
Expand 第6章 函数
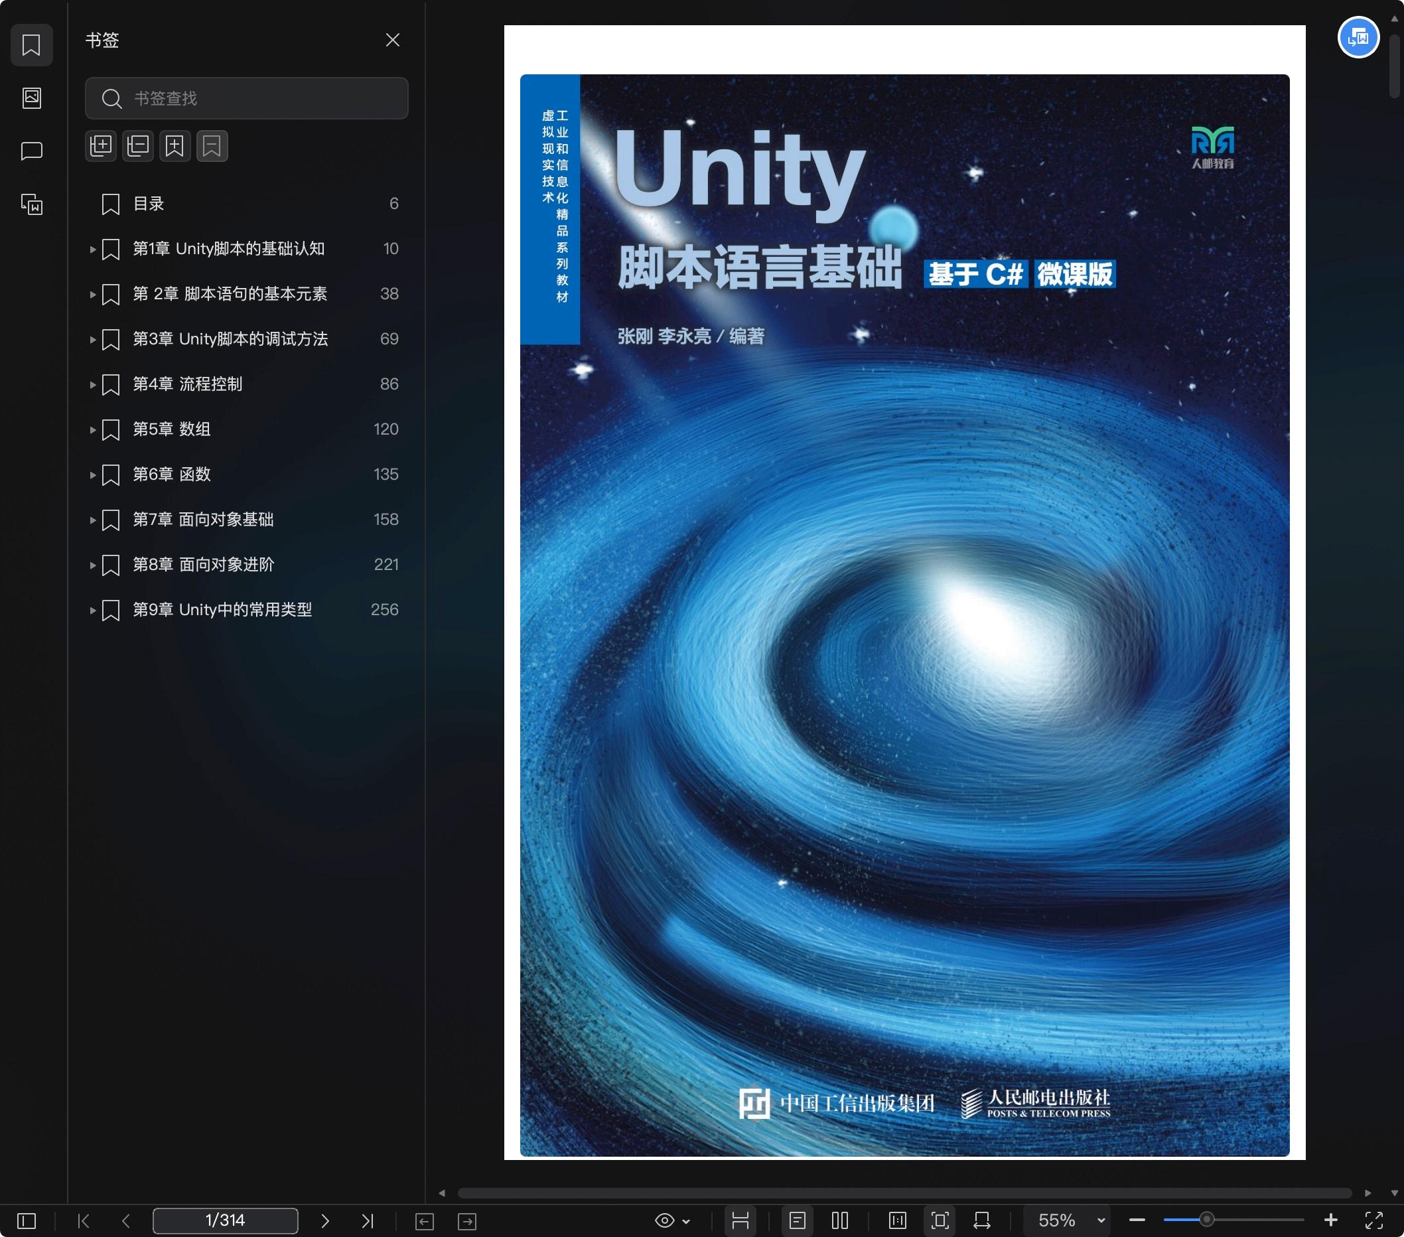click(x=92, y=474)
